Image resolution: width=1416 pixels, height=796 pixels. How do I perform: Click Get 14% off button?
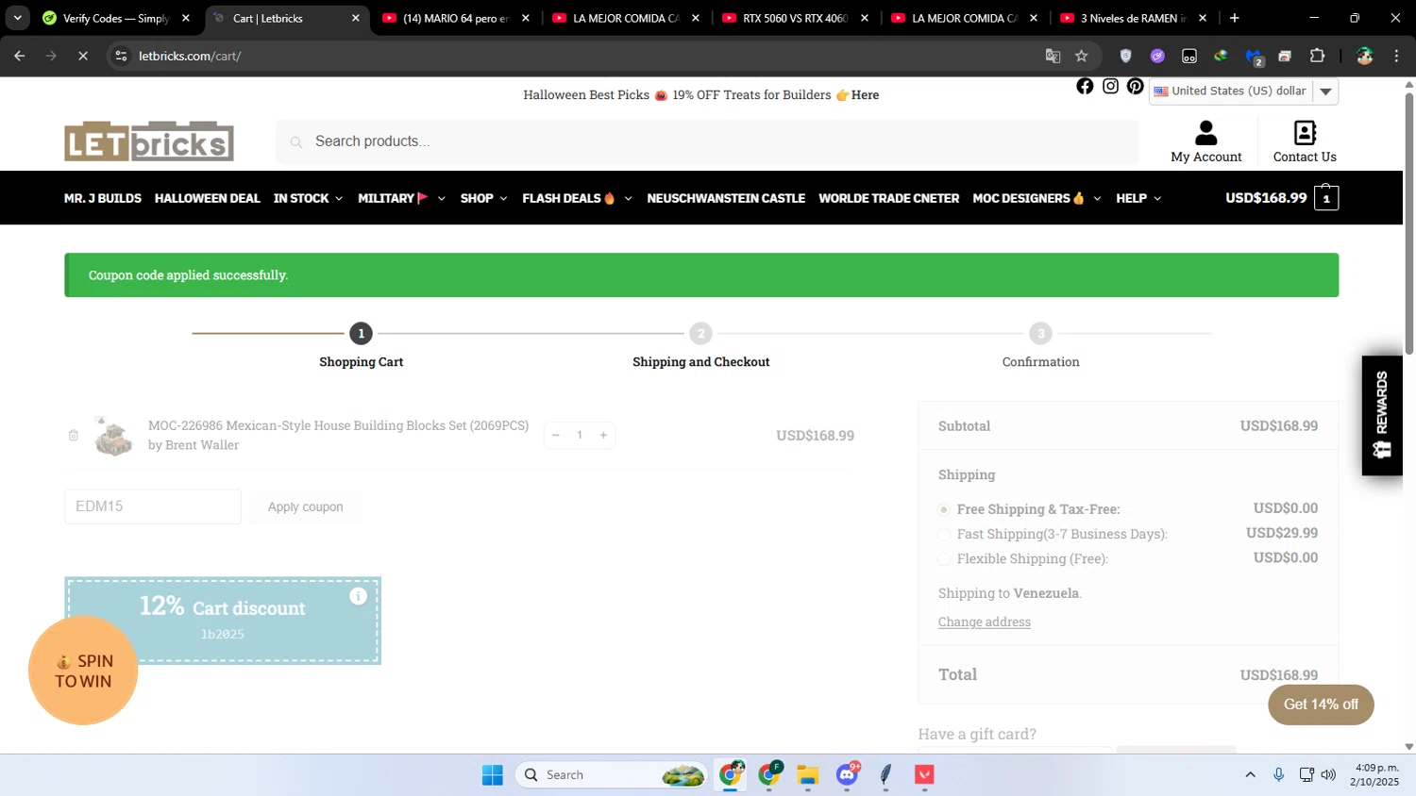(x=1321, y=705)
